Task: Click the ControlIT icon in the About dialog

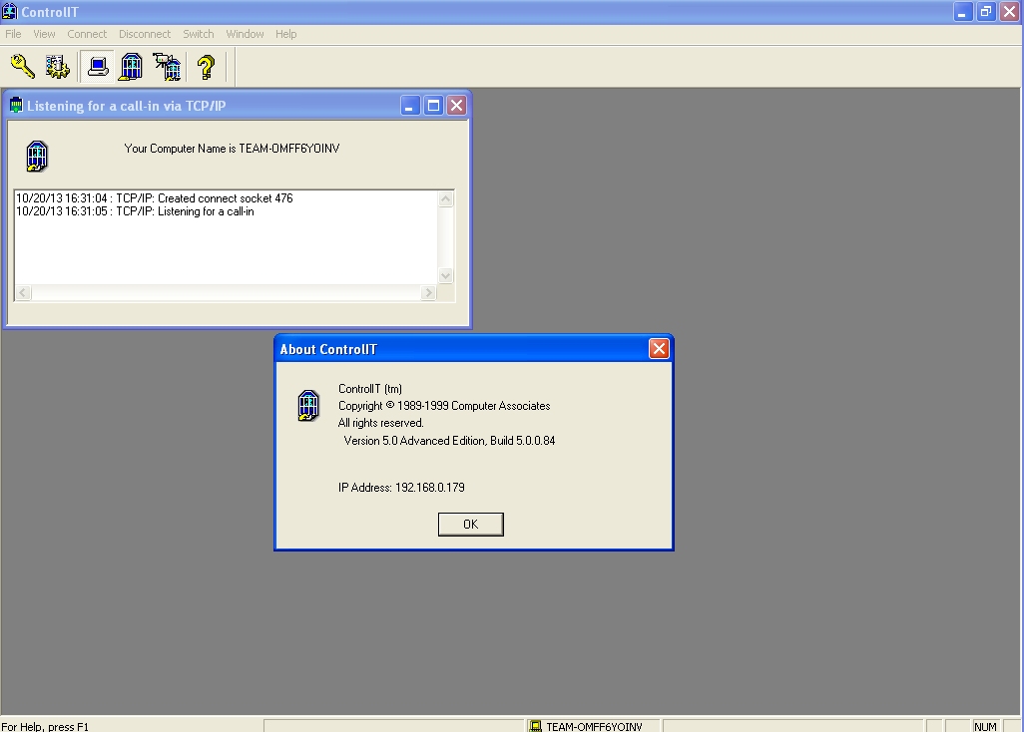Action: click(308, 405)
